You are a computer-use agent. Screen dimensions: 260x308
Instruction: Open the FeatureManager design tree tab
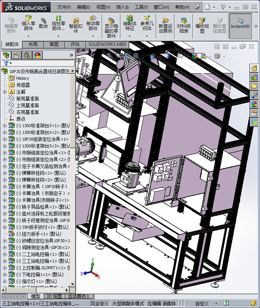[x=6, y=55]
